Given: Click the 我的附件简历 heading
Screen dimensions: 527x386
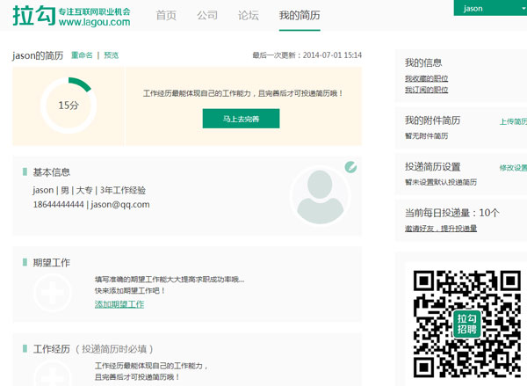Looking at the screenshot, I should [432, 120].
